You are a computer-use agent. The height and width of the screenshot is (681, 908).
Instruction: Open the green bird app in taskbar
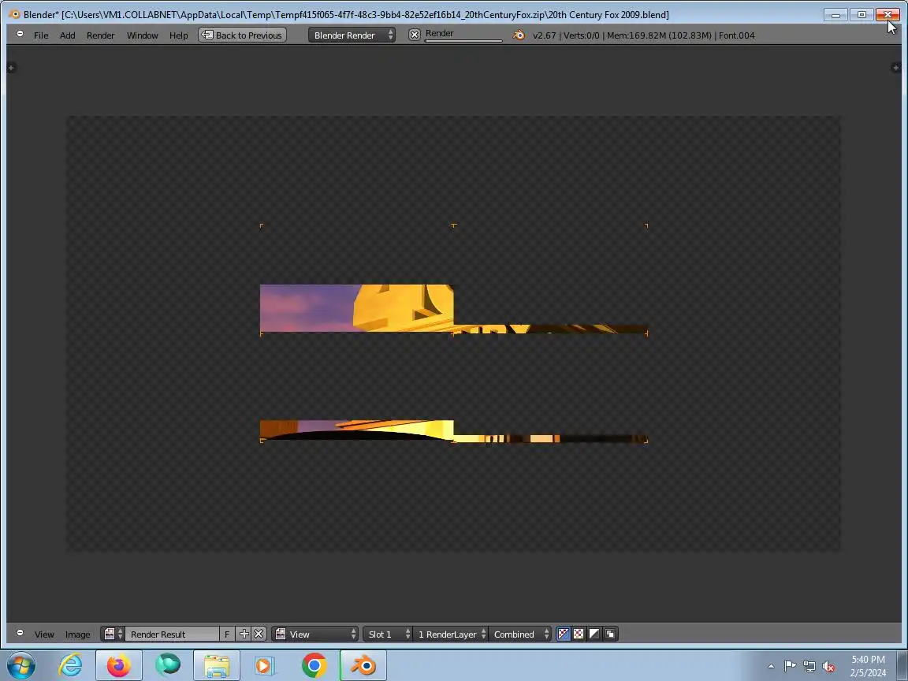[168, 665]
